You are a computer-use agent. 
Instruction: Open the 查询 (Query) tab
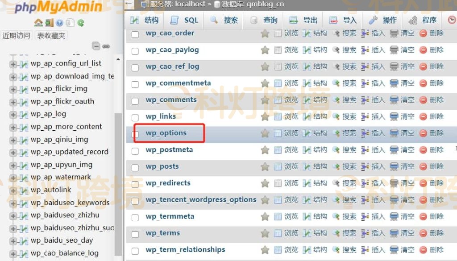point(263,20)
